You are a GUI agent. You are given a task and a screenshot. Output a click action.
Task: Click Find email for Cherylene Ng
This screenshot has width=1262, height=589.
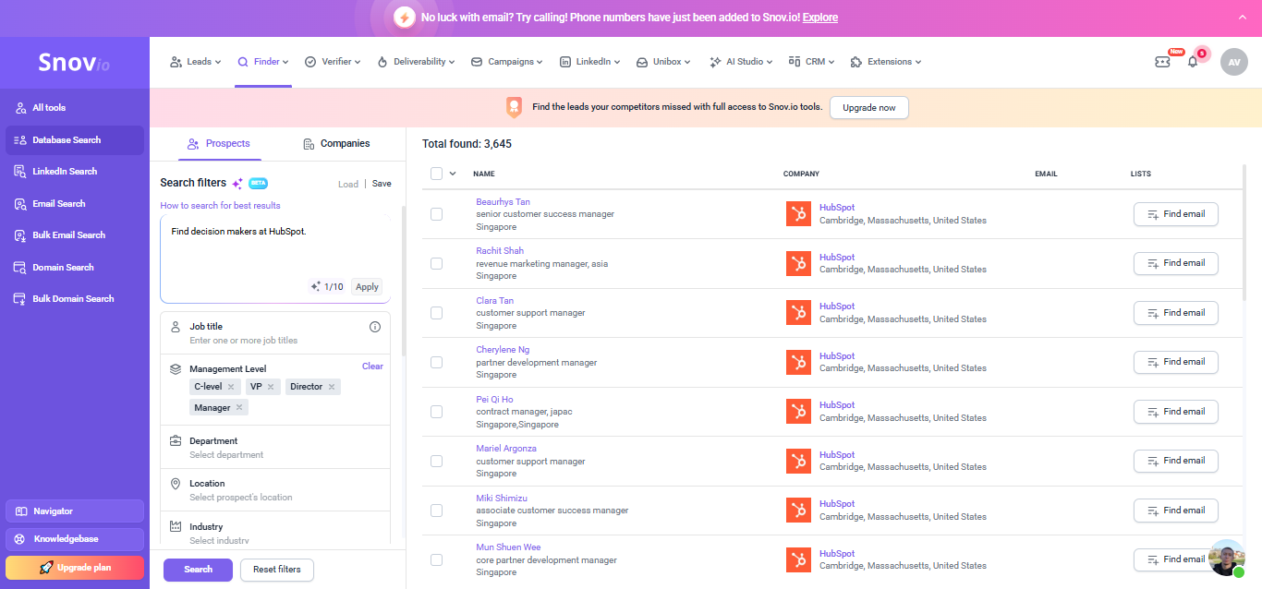click(x=1176, y=362)
